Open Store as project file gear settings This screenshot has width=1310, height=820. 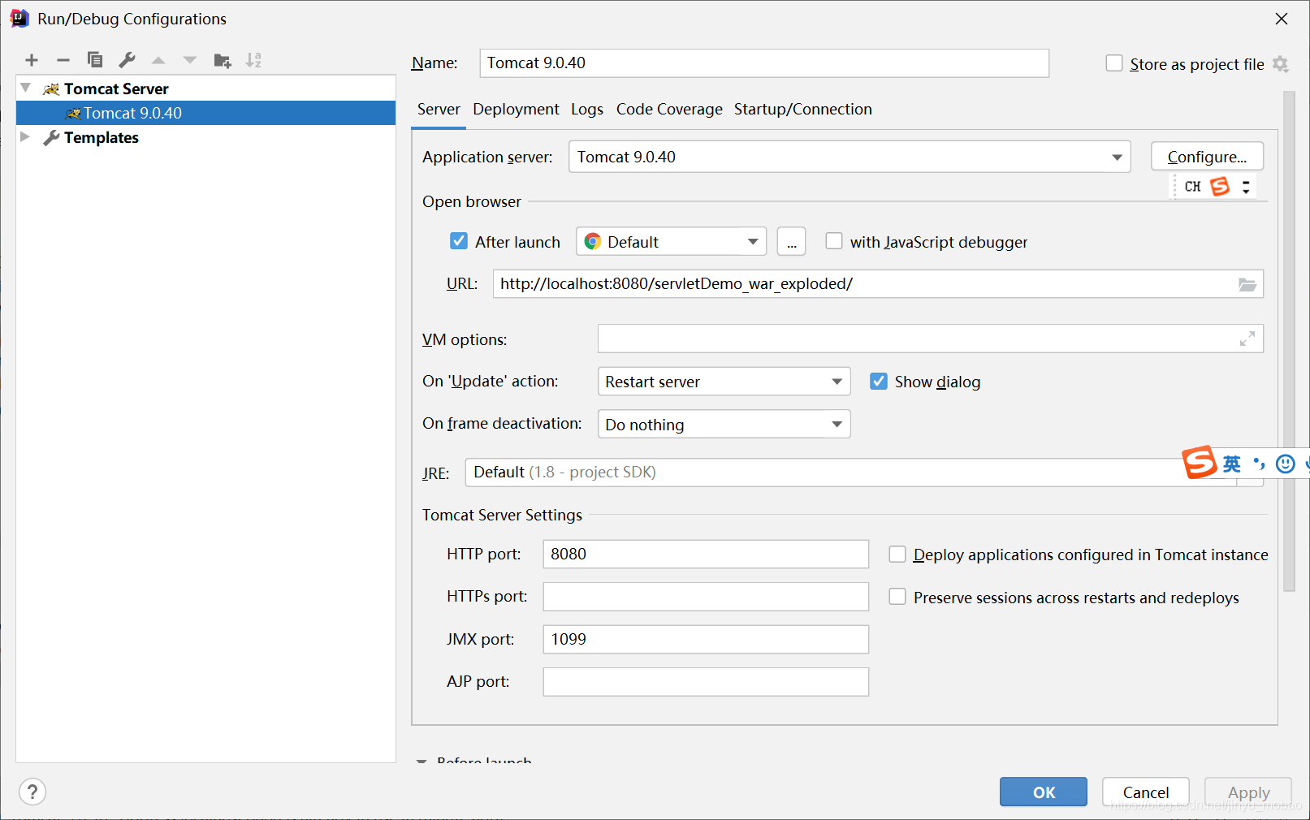pos(1281,64)
